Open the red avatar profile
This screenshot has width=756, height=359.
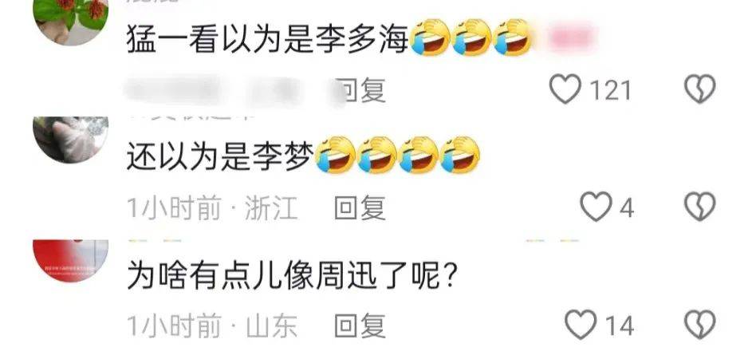point(70,261)
